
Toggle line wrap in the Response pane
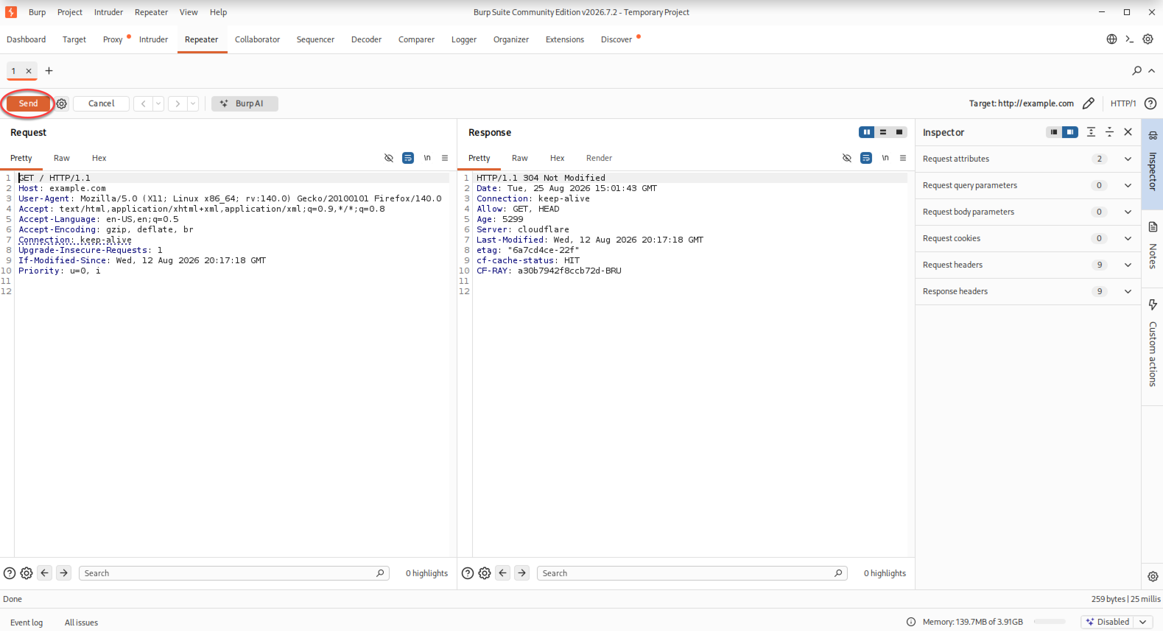(866, 158)
